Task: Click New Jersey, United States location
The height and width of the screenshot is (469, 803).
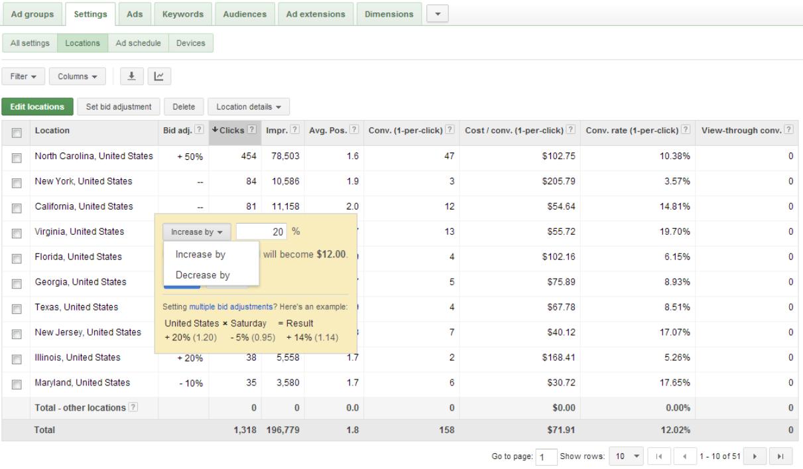Action: tap(88, 333)
